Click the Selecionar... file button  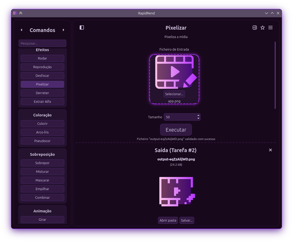174,94
